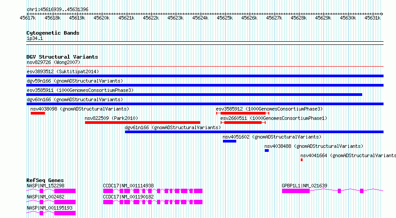396x218 pixels.
Task: Select the blue dgv60n166 variant bar
Action: click(x=205, y=104)
